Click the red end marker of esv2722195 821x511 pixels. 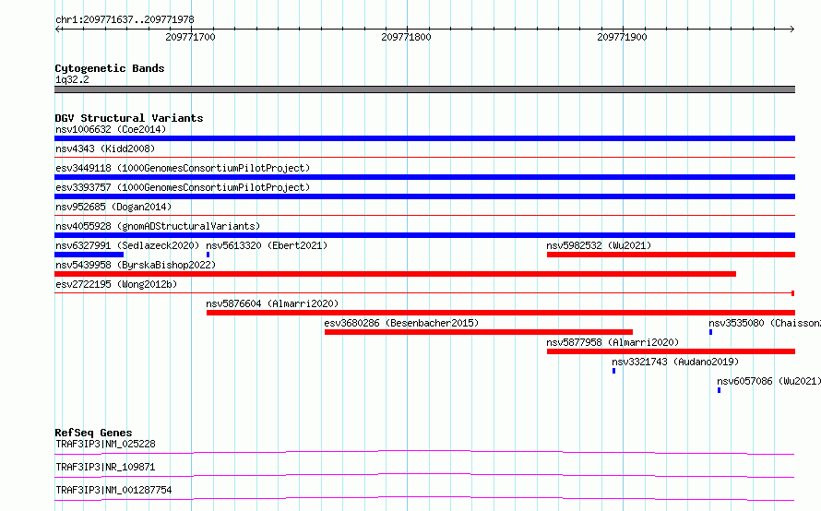click(793, 293)
